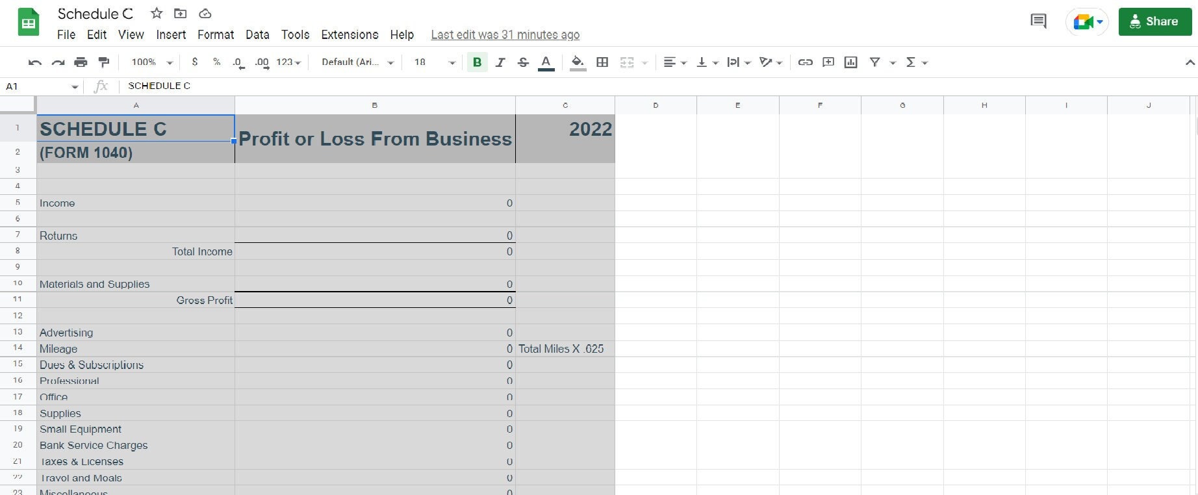1198x495 pixels.
Task: Toggle italic formatting
Action: pos(500,62)
